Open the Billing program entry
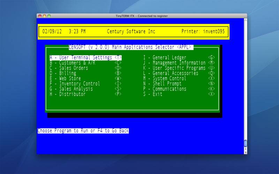Viewport: 279px width, 174px height. point(85,73)
